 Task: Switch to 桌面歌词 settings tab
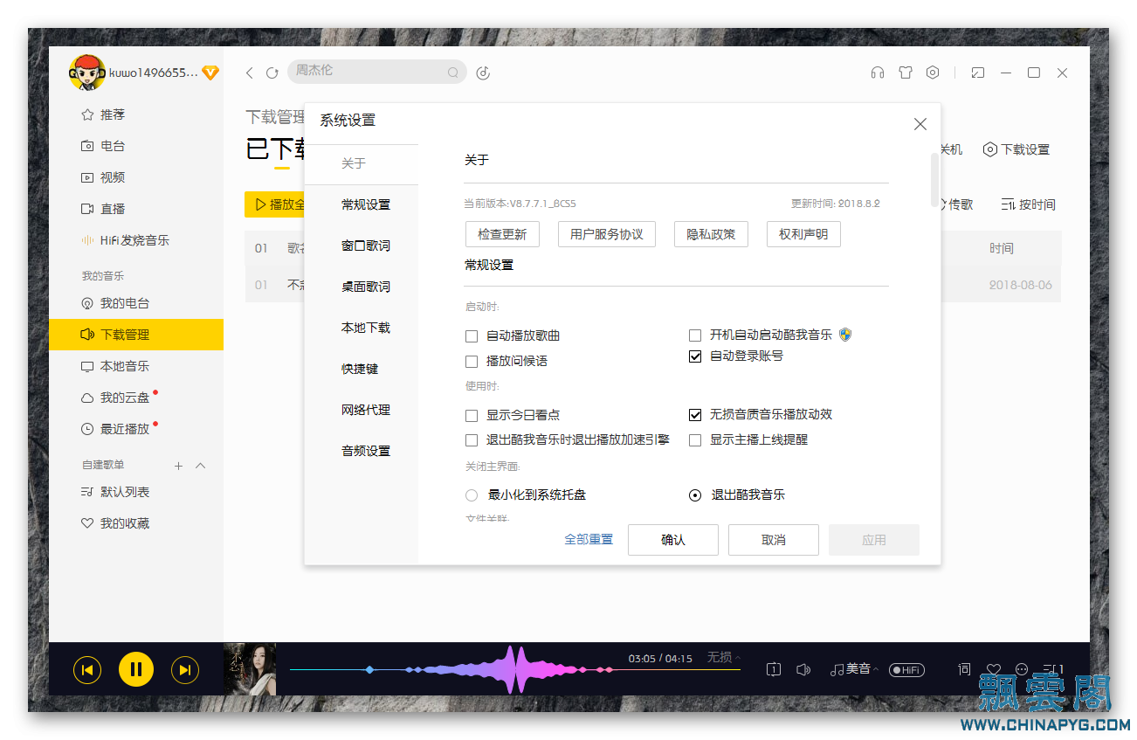(365, 287)
